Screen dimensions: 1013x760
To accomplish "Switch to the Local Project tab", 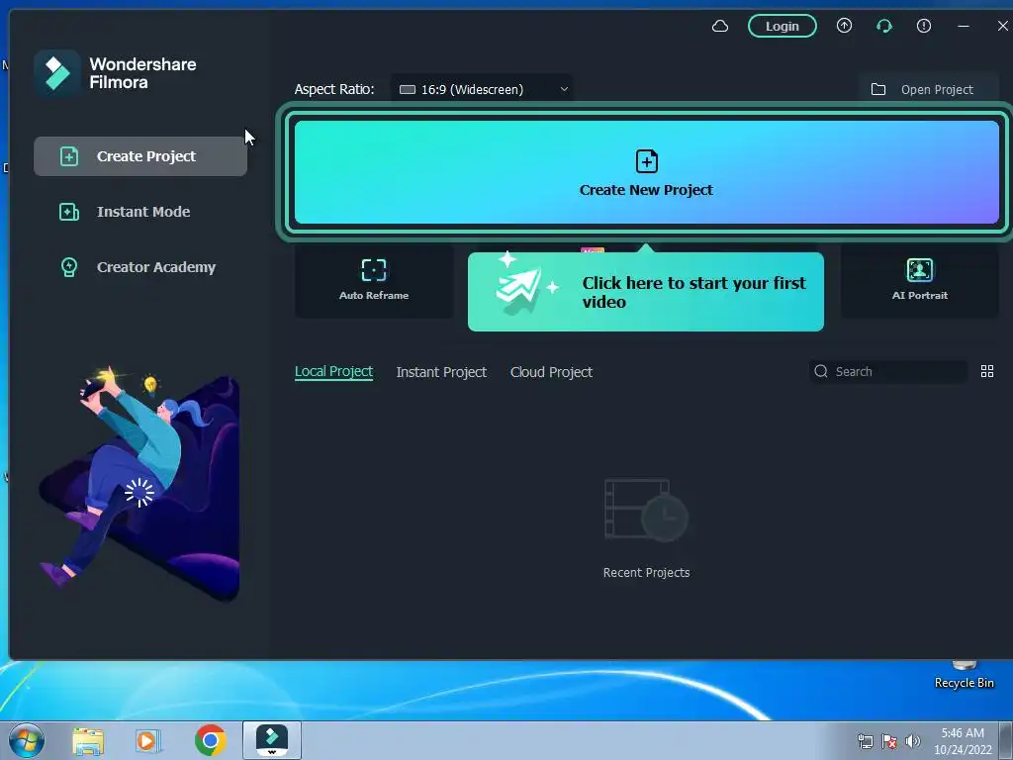I will 333,372.
